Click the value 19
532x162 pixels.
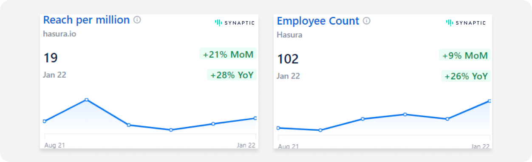click(x=50, y=58)
